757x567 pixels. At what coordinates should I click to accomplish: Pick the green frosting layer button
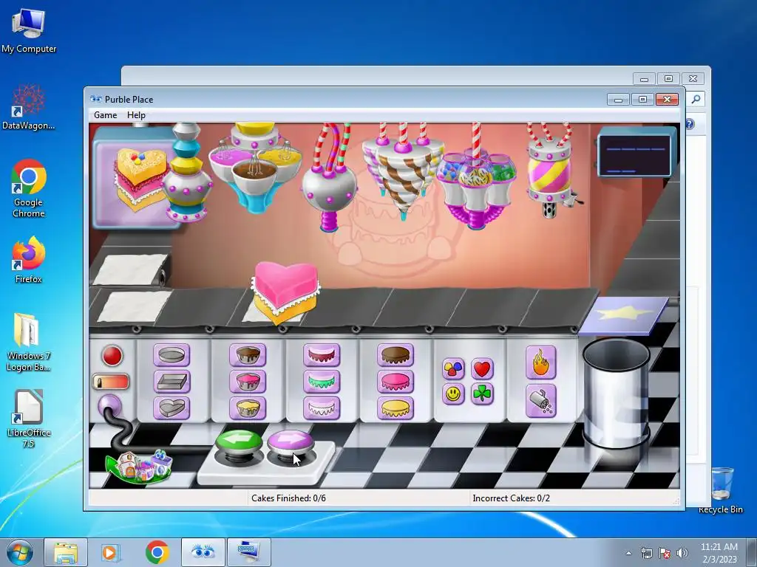(x=322, y=382)
